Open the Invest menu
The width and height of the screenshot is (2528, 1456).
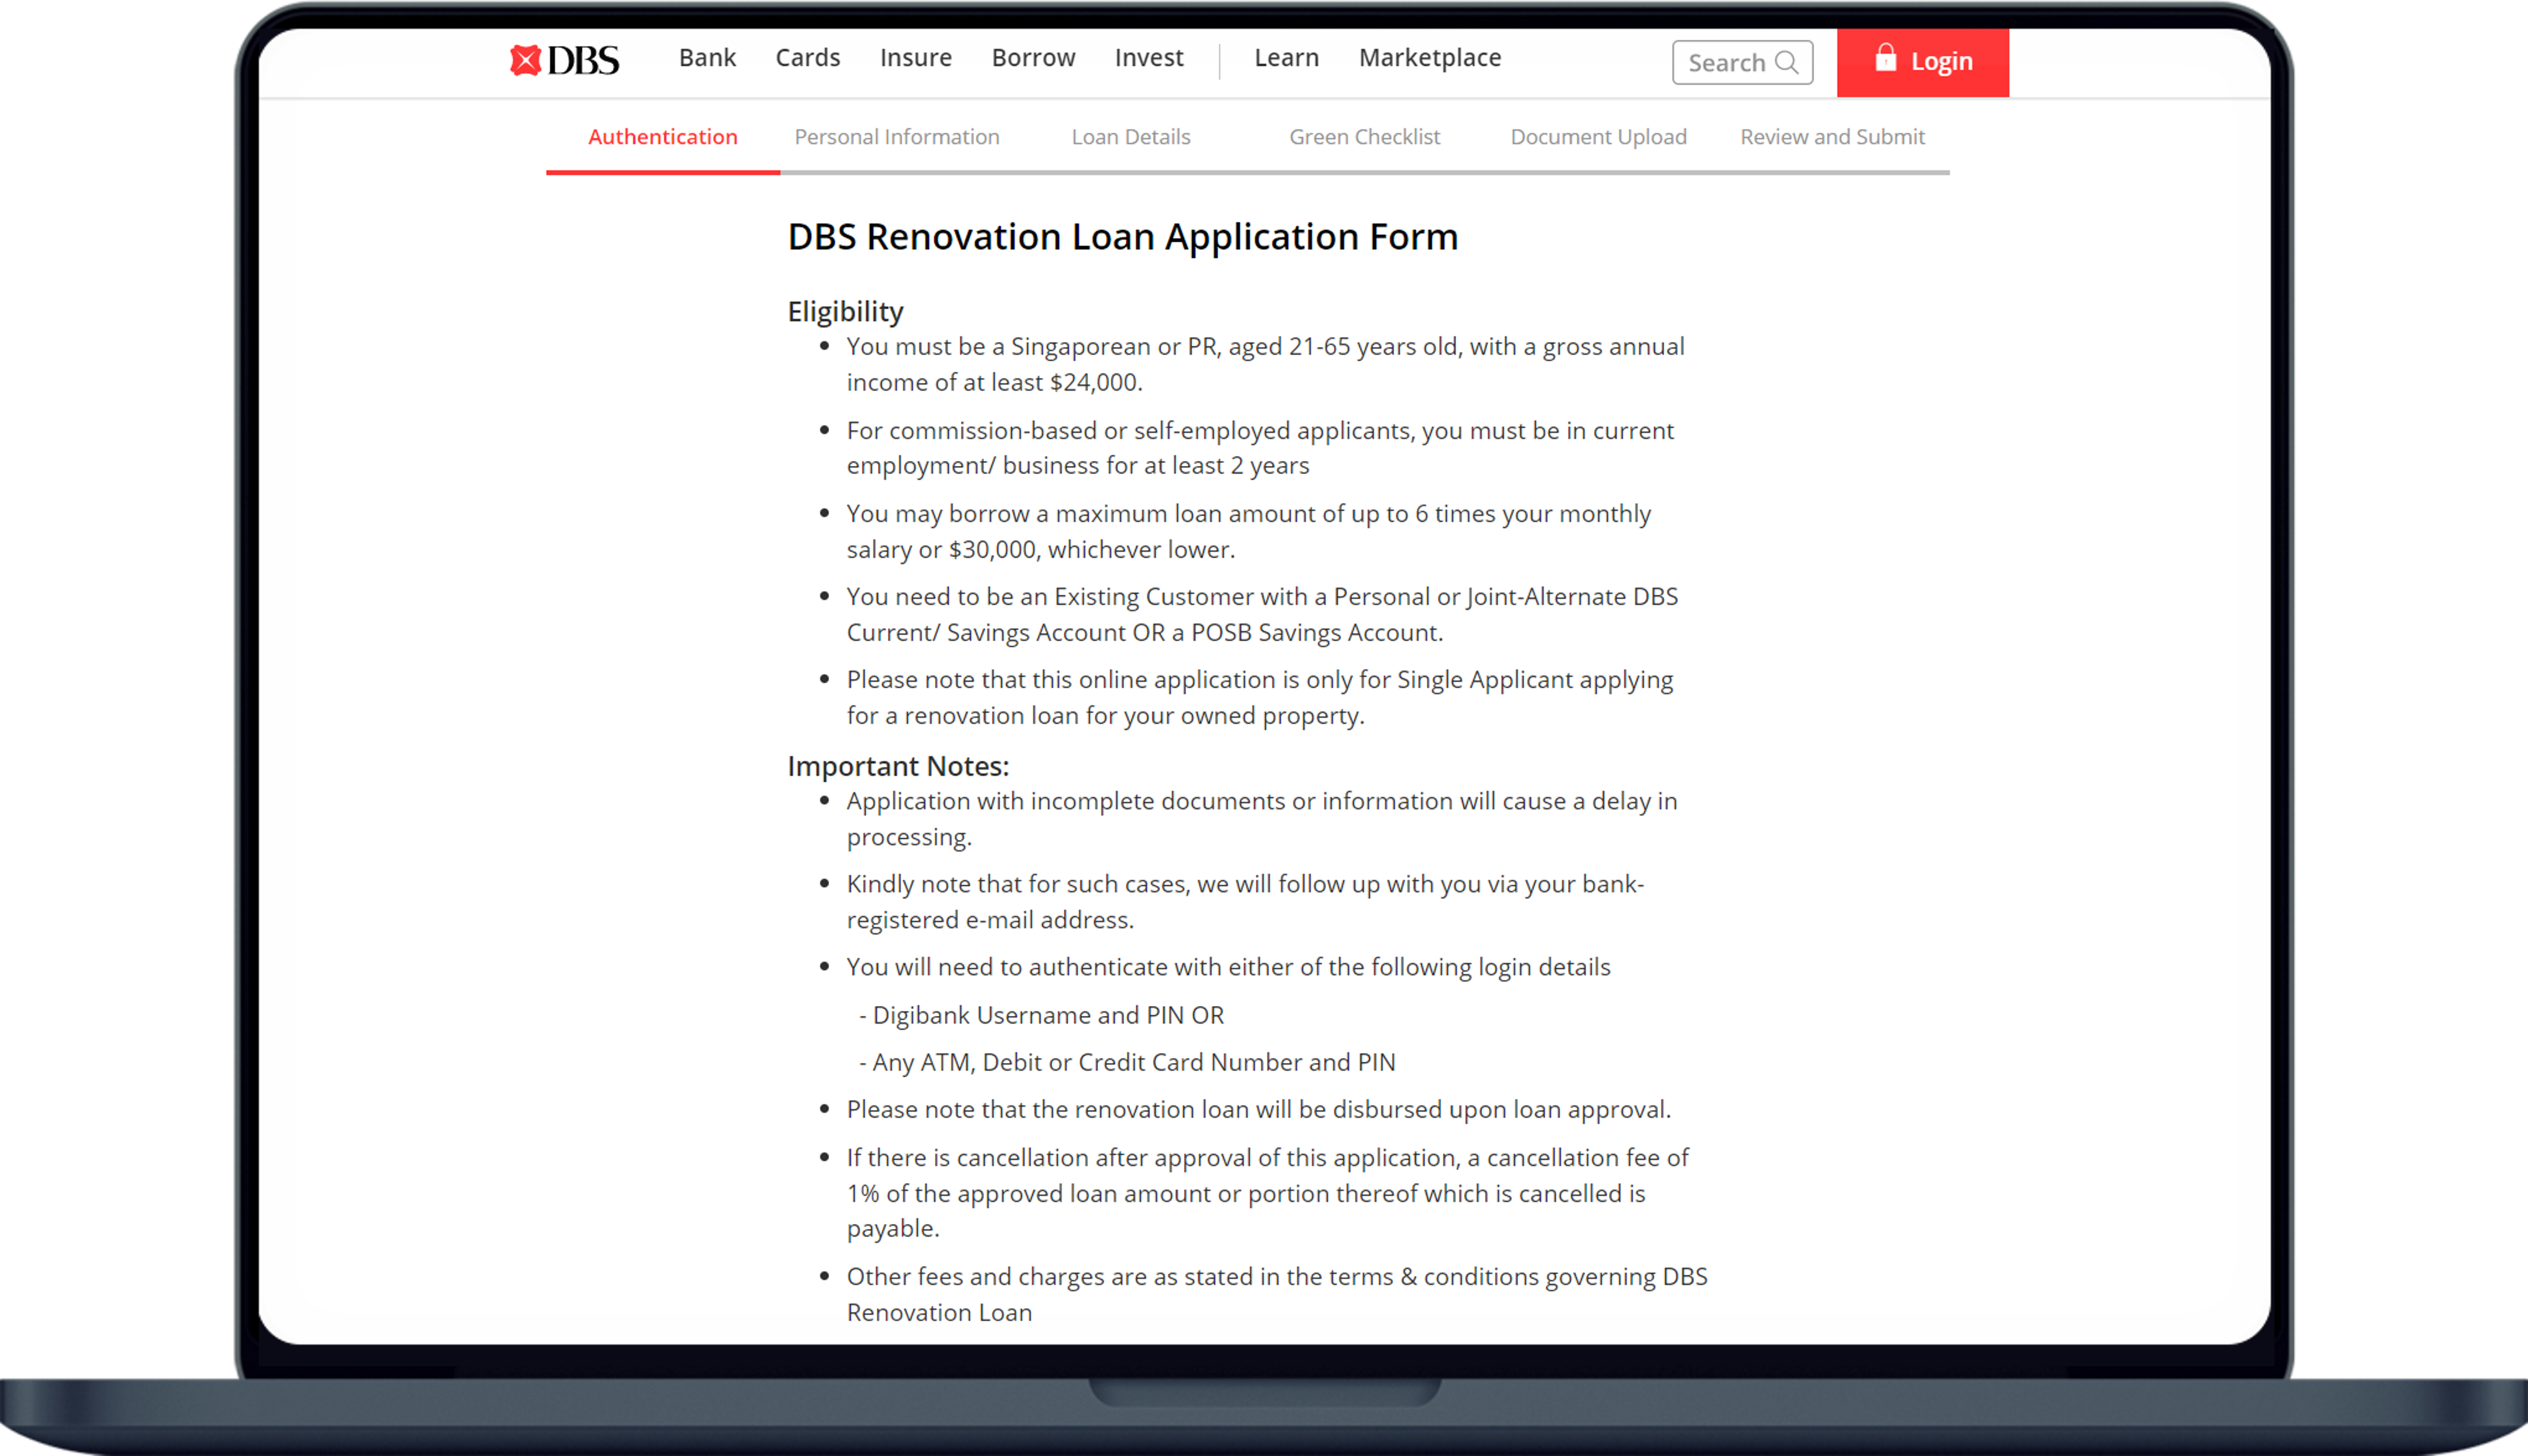pyautogui.click(x=1148, y=58)
